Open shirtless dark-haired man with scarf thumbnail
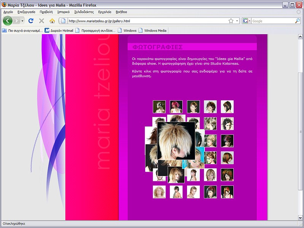Viewport: 304px width, 228px height. pyautogui.click(x=176, y=192)
